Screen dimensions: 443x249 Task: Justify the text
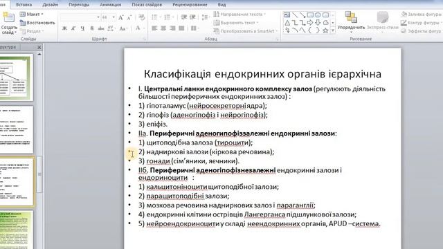[x=181, y=28]
